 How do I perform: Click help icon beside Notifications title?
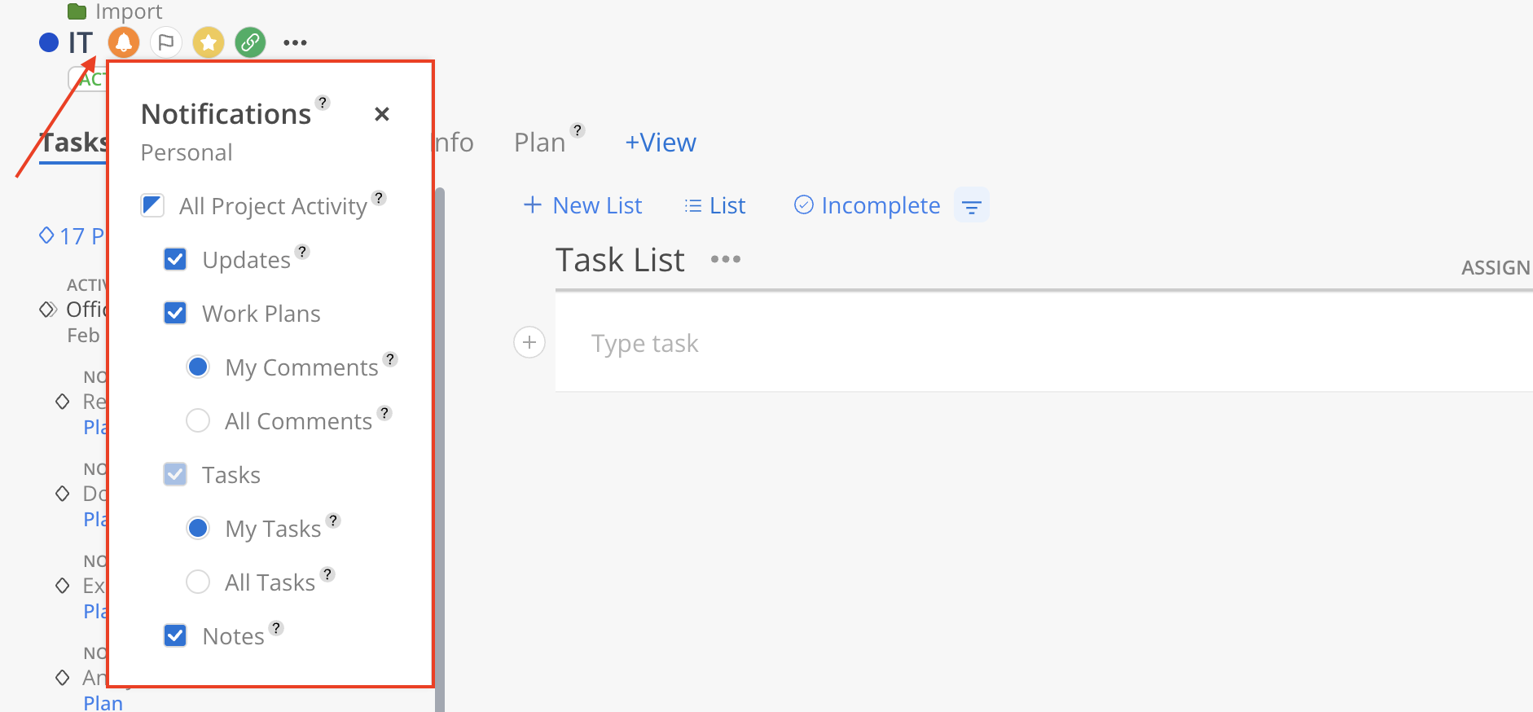click(x=323, y=103)
